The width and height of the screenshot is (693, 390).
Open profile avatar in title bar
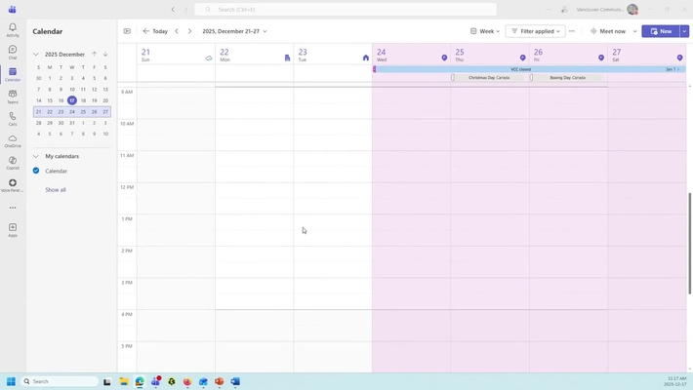(632, 10)
